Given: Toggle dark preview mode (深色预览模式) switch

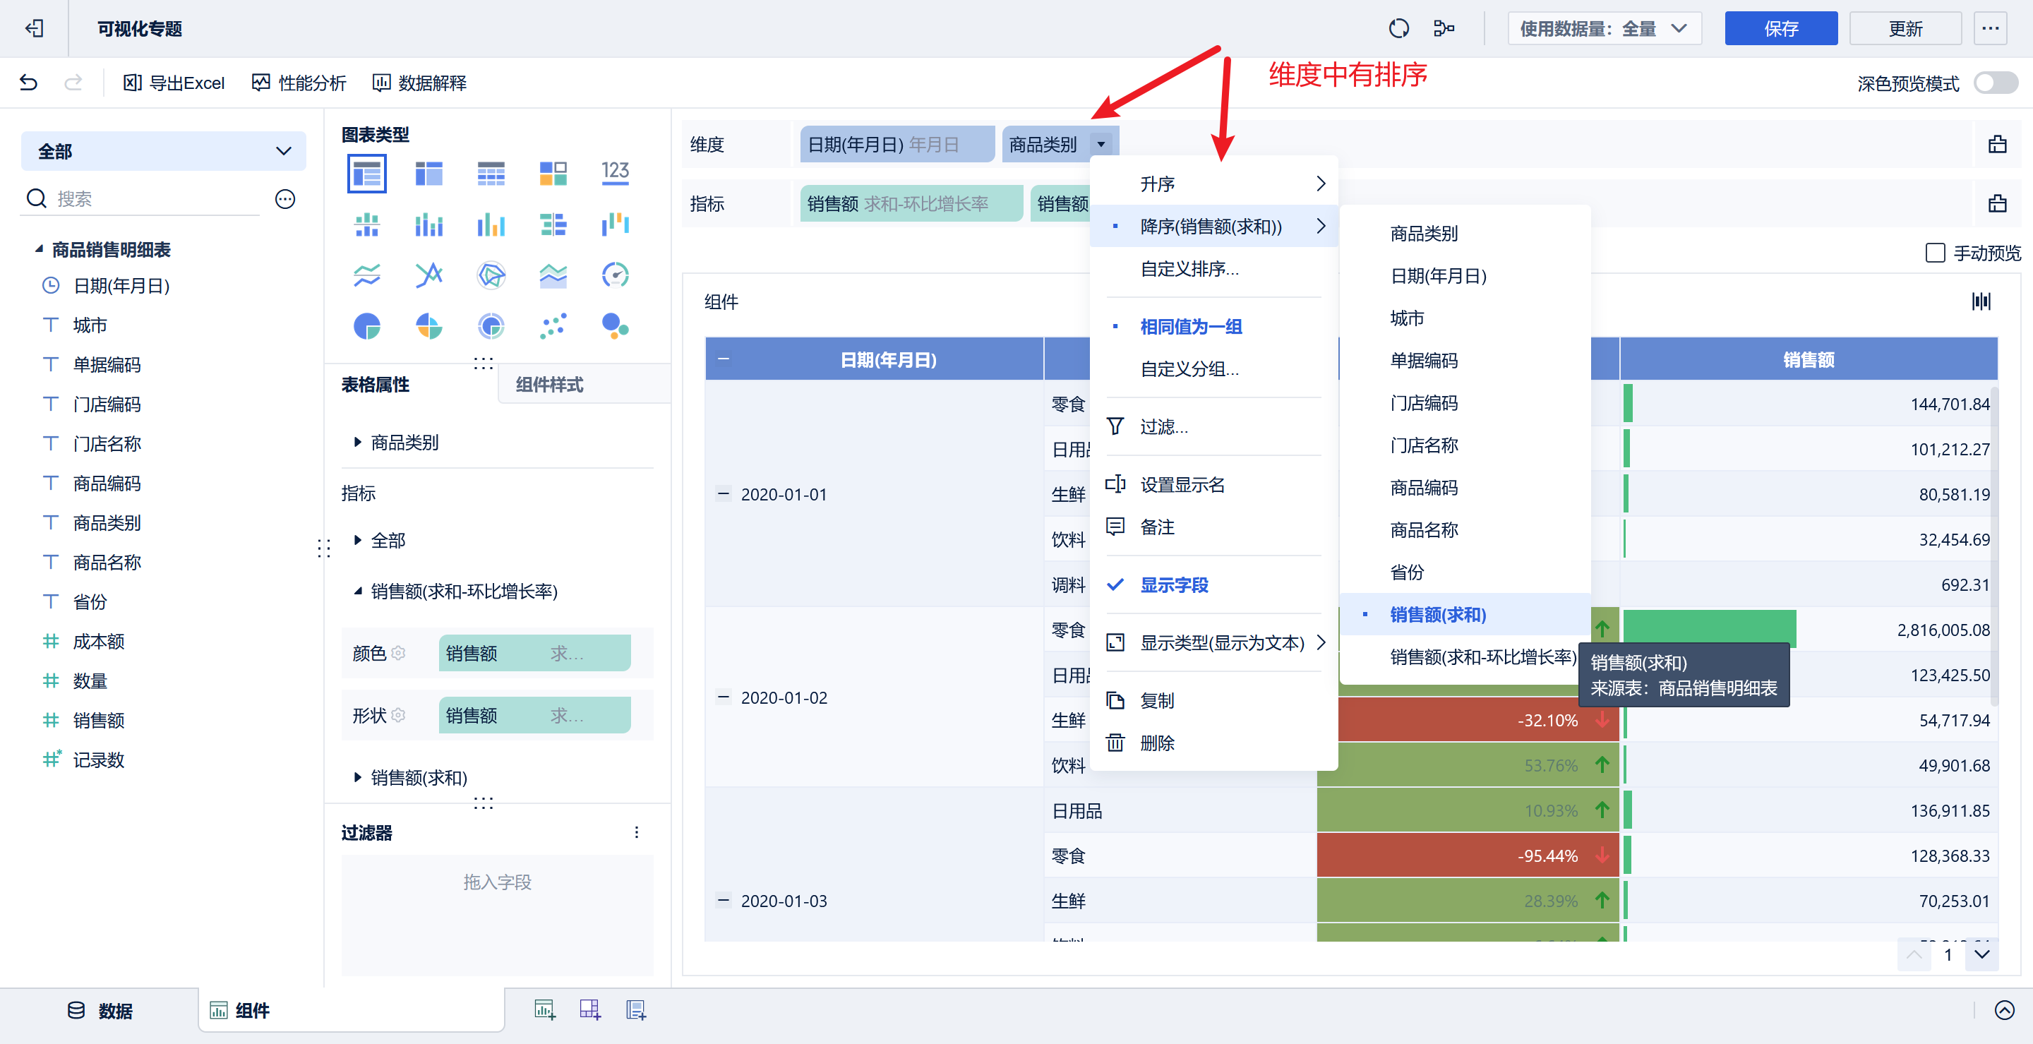Looking at the screenshot, I should 1994,83.
